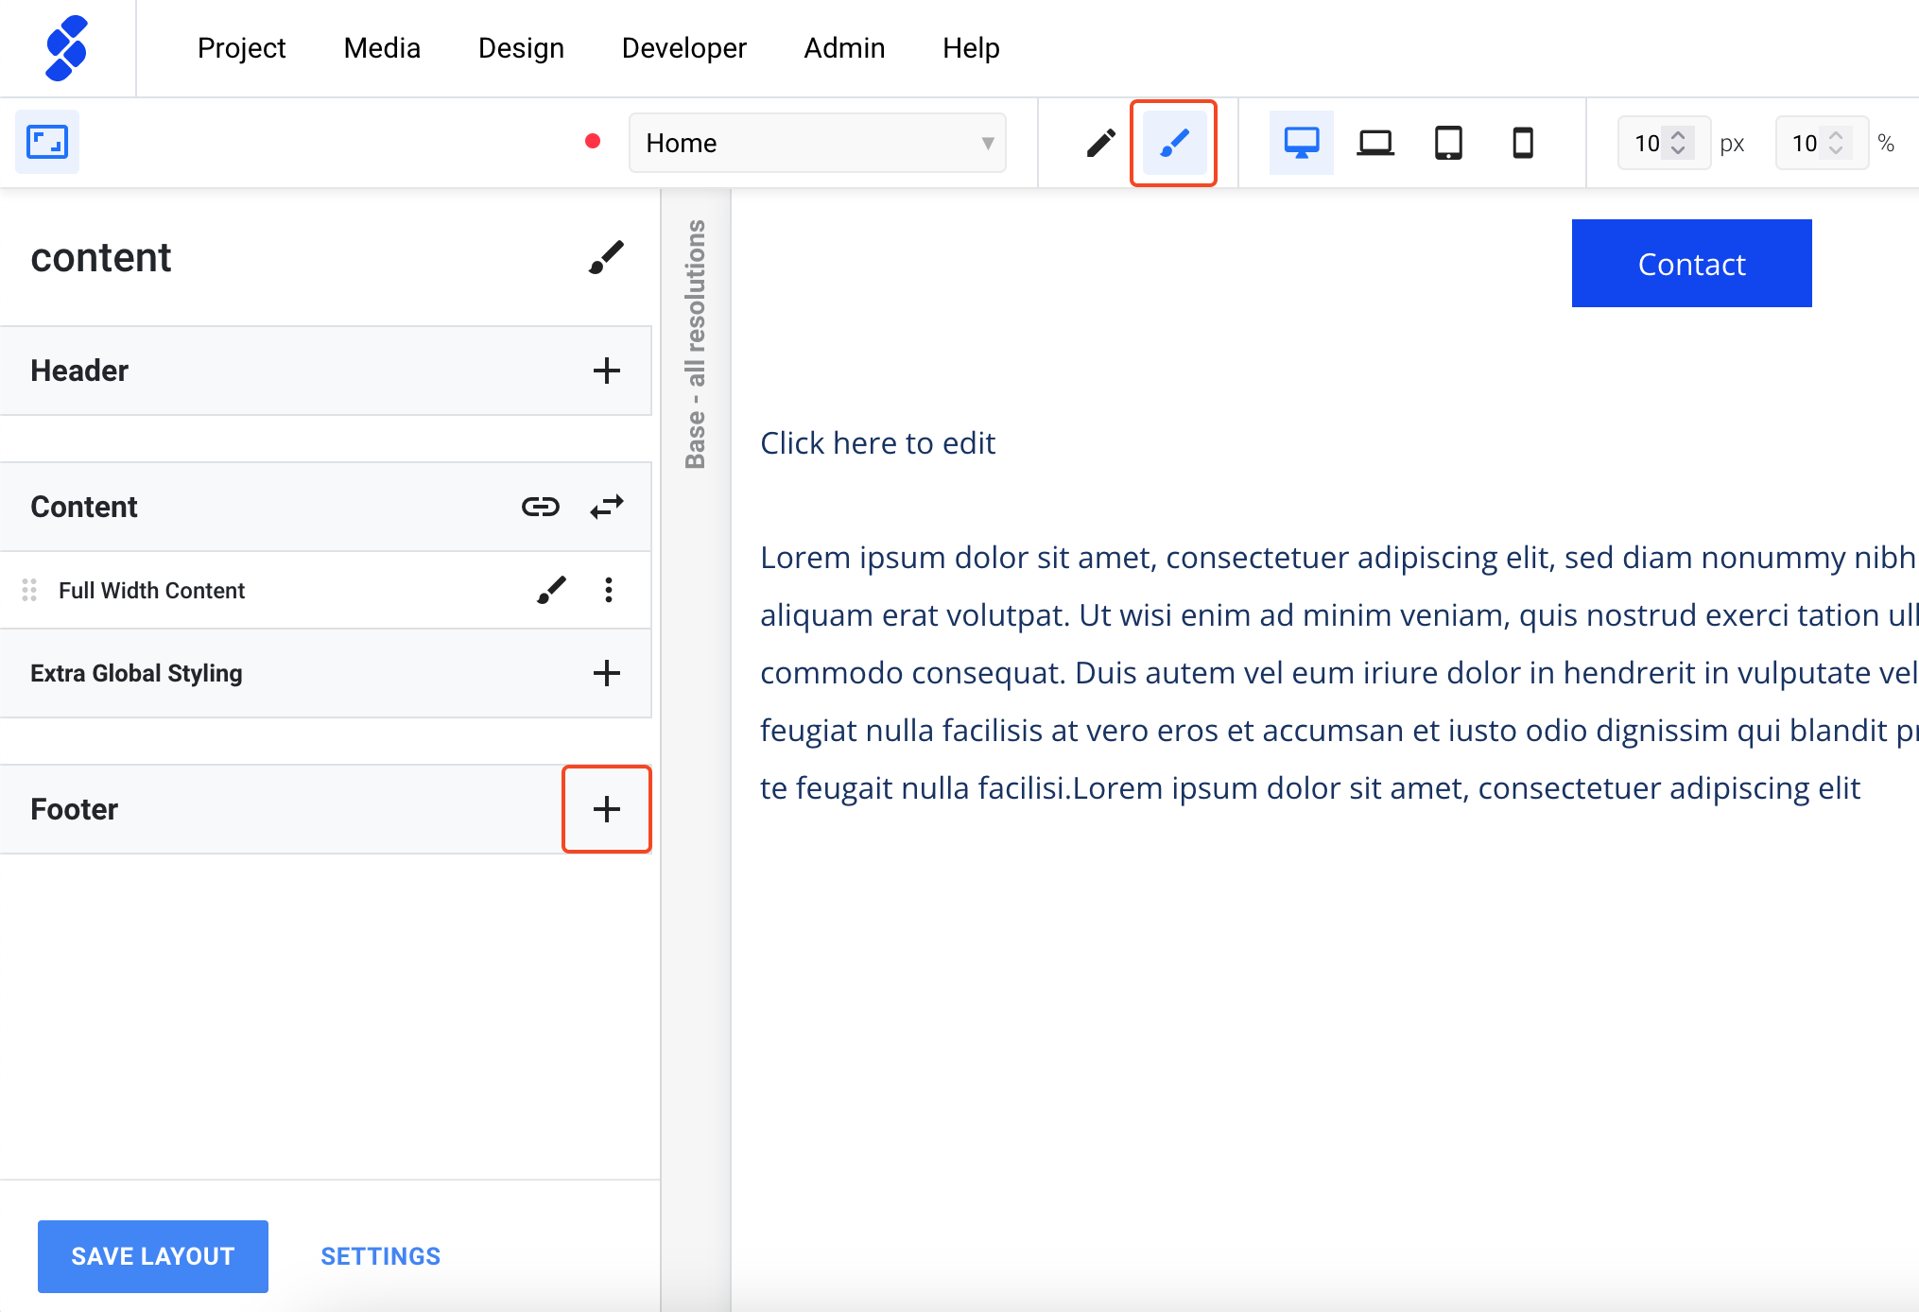Toggle the fullscreen layout icon
The image size is (1919, 1312).
47,142
